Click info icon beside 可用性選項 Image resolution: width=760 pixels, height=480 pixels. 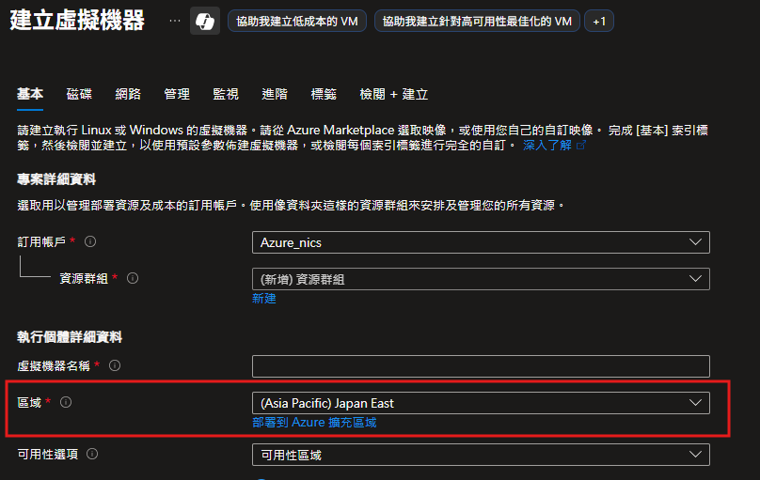tap(92, 454)
